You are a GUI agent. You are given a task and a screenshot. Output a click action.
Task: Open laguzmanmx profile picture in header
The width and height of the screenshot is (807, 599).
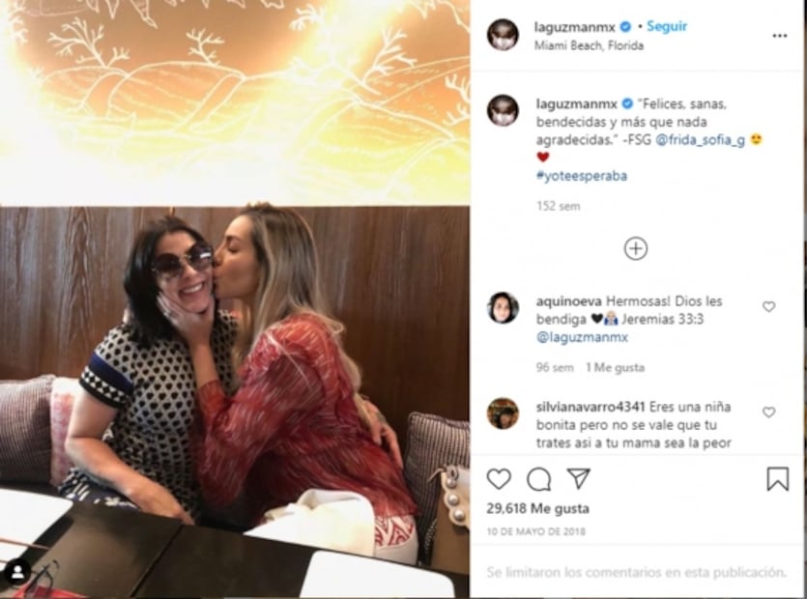click(503, 35)
